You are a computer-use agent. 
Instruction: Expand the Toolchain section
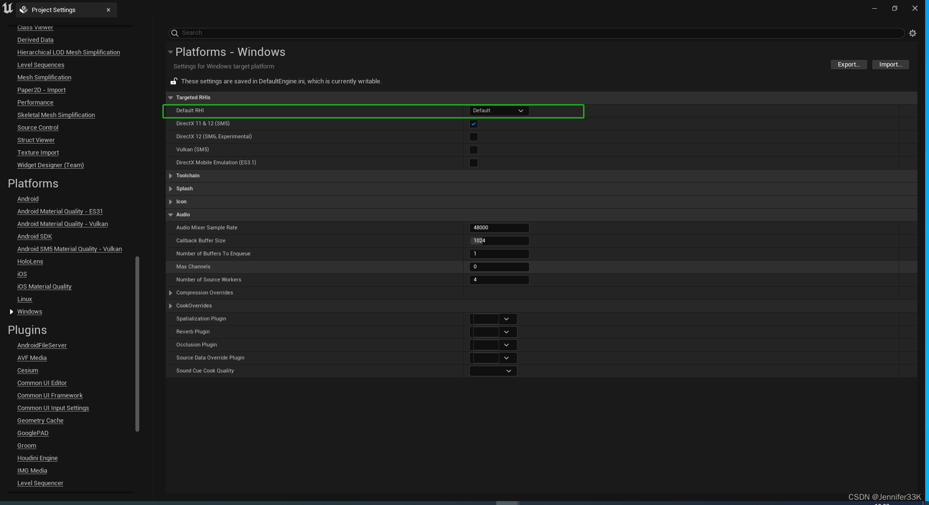pyautogui.click(x=171, y=176)
